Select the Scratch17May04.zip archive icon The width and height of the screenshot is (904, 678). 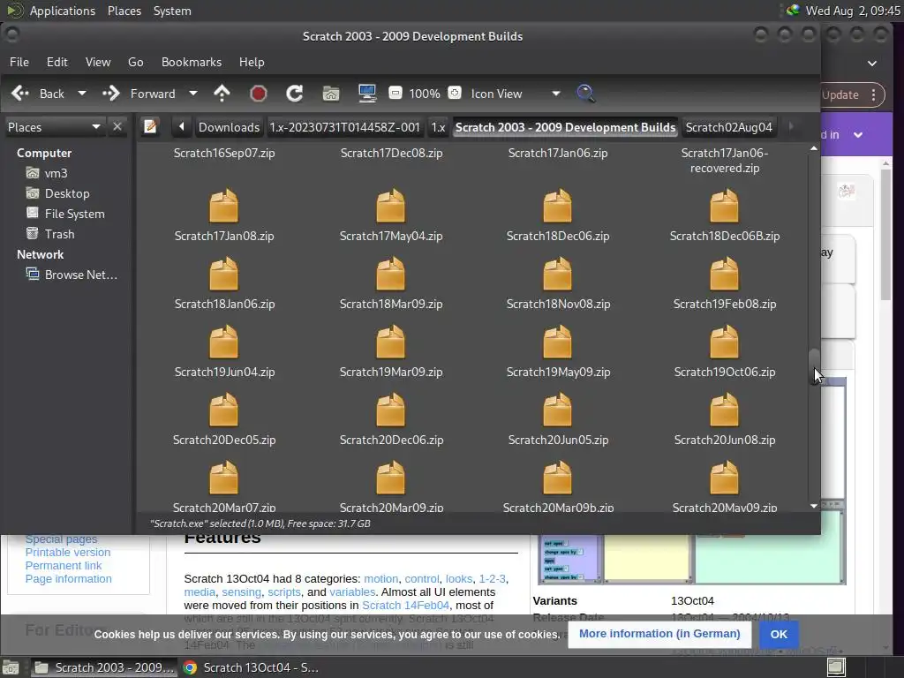click(391, 206)
